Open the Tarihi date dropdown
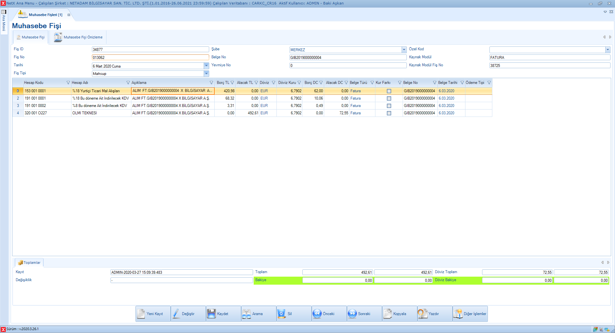The width and height of the screenshot is (615, 333). pos(206,66)
